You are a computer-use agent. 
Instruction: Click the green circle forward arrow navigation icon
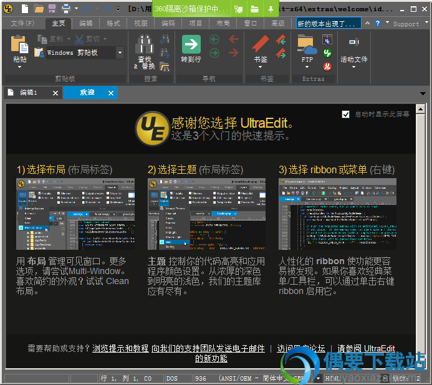214,52
